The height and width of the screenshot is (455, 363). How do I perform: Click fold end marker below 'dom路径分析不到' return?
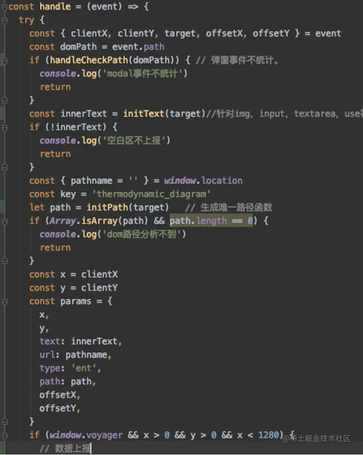(4, 261)
